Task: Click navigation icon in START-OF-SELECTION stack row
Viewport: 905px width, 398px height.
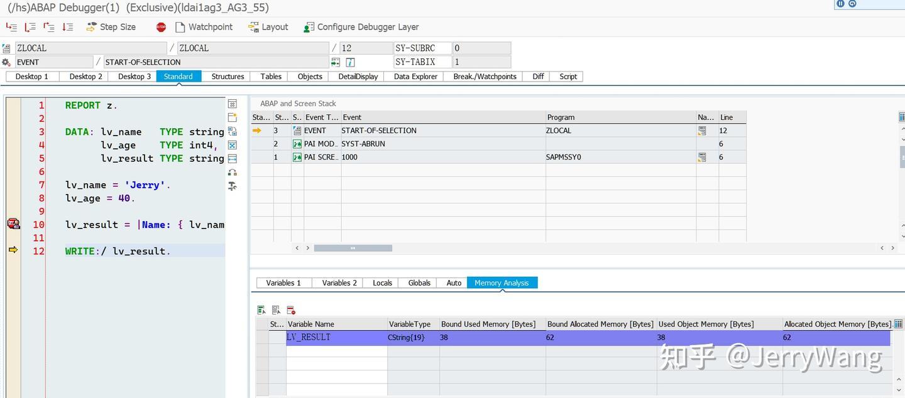Action: 702,131
